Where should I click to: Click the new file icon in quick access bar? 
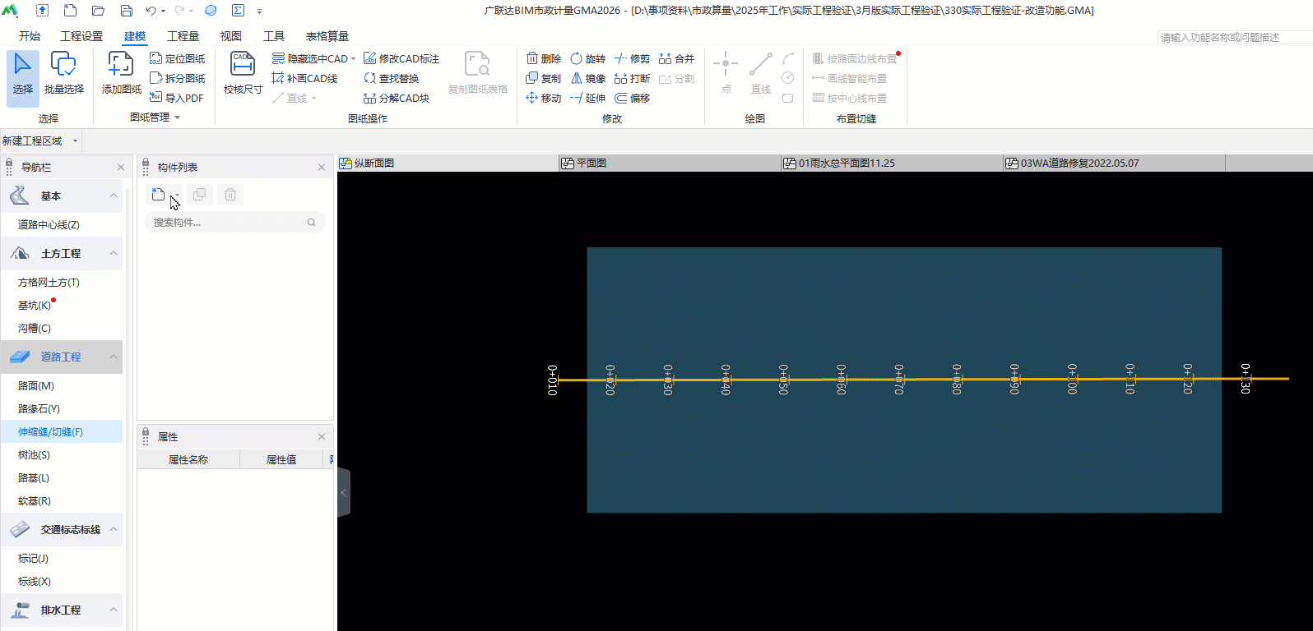(x=71, y=11)
